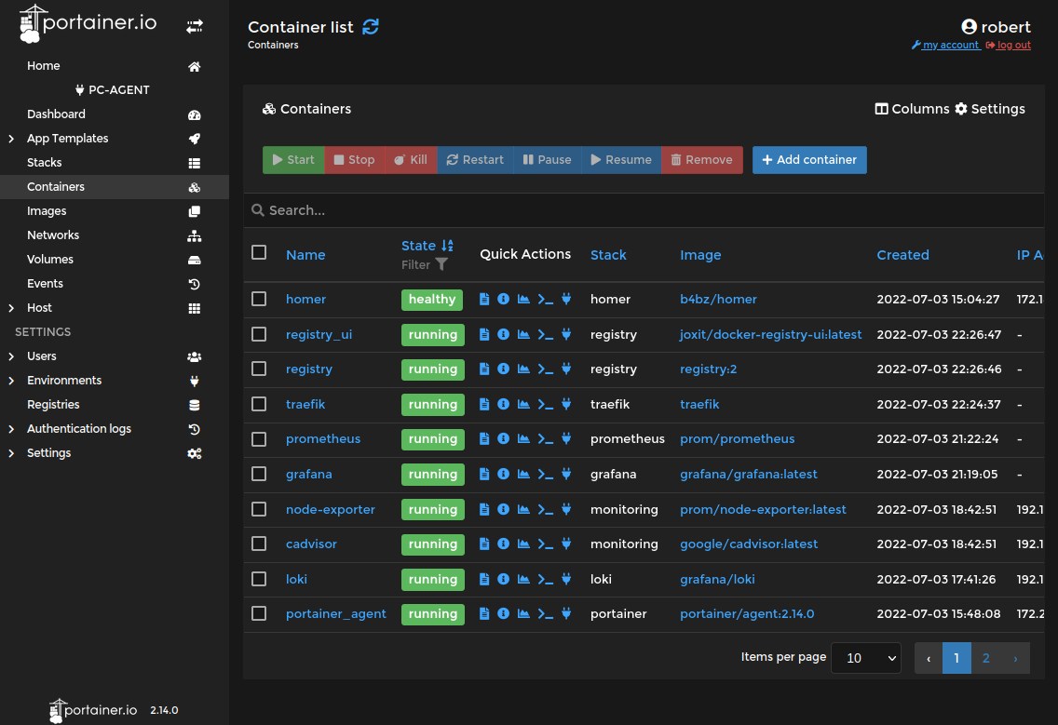Click the Add container button
The height and width of the screenshot is (725, 1058).
[x=809, y=160]
